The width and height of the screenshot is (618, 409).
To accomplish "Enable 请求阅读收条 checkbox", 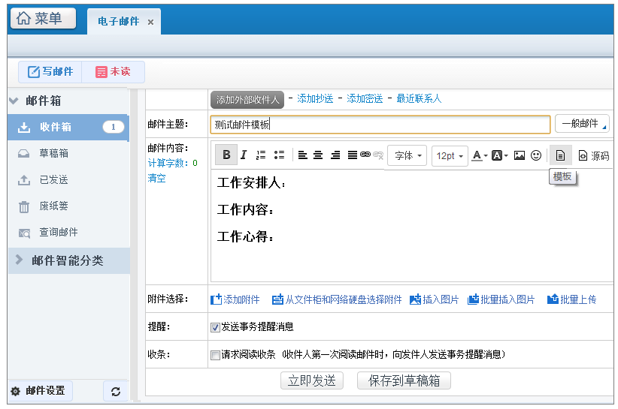I will [215, 355].
